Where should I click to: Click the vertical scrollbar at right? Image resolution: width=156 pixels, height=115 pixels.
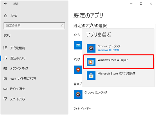pos(155,41)
